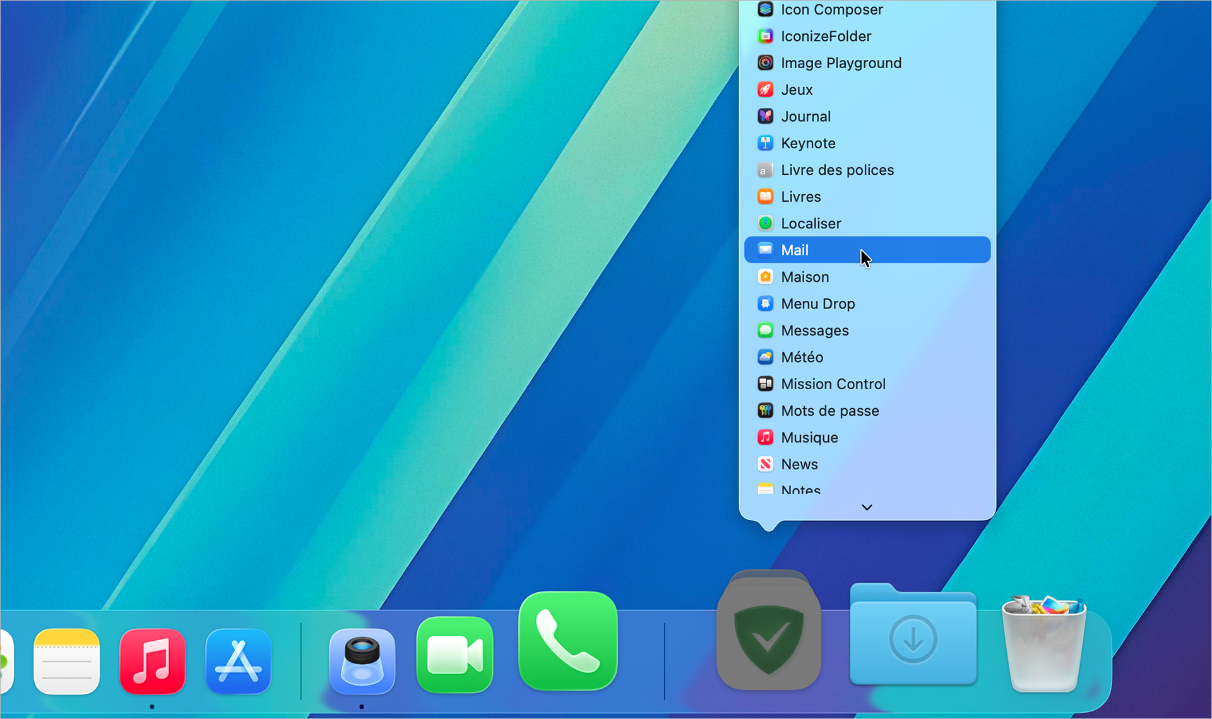Select Messages from the app menu
The width and height of the screenshot is (1212, 719).
point(814,330)
